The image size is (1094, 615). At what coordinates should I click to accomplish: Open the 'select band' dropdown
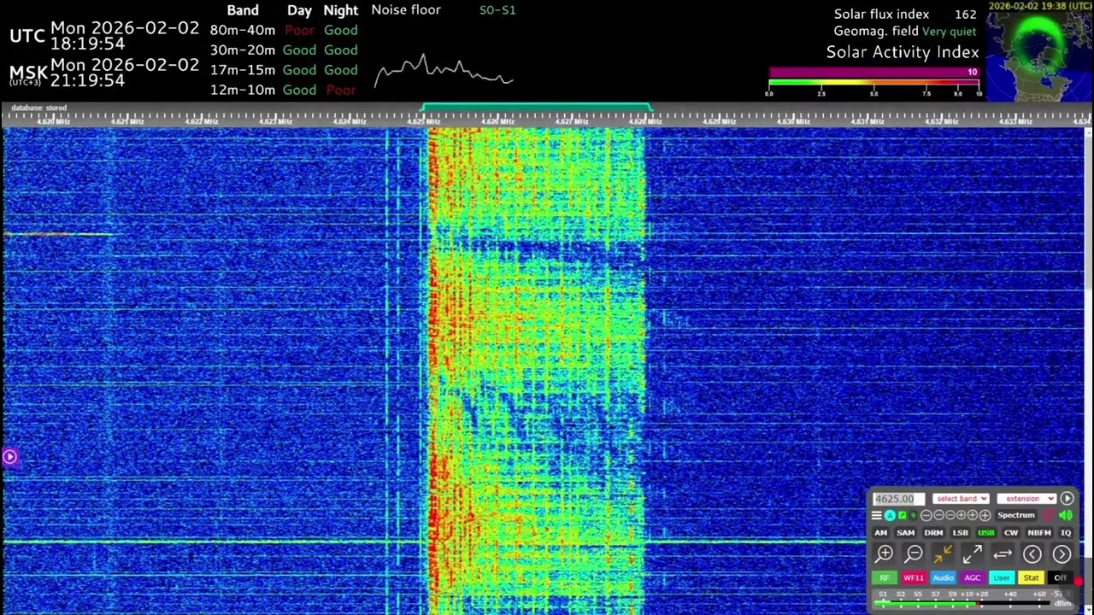point(961,499)
